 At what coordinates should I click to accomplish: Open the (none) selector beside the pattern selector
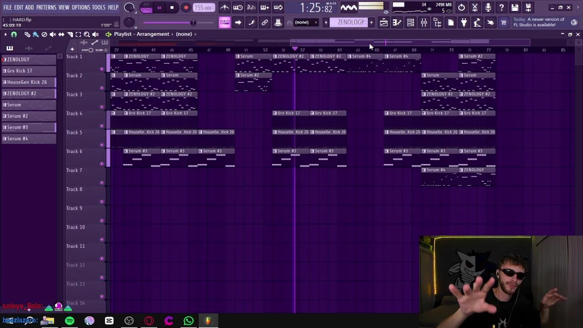(x=305, y=22)
